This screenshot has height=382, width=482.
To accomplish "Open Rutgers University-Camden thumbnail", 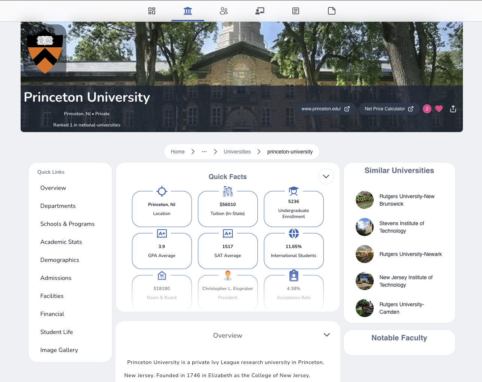I will click(x=365, y=308).
